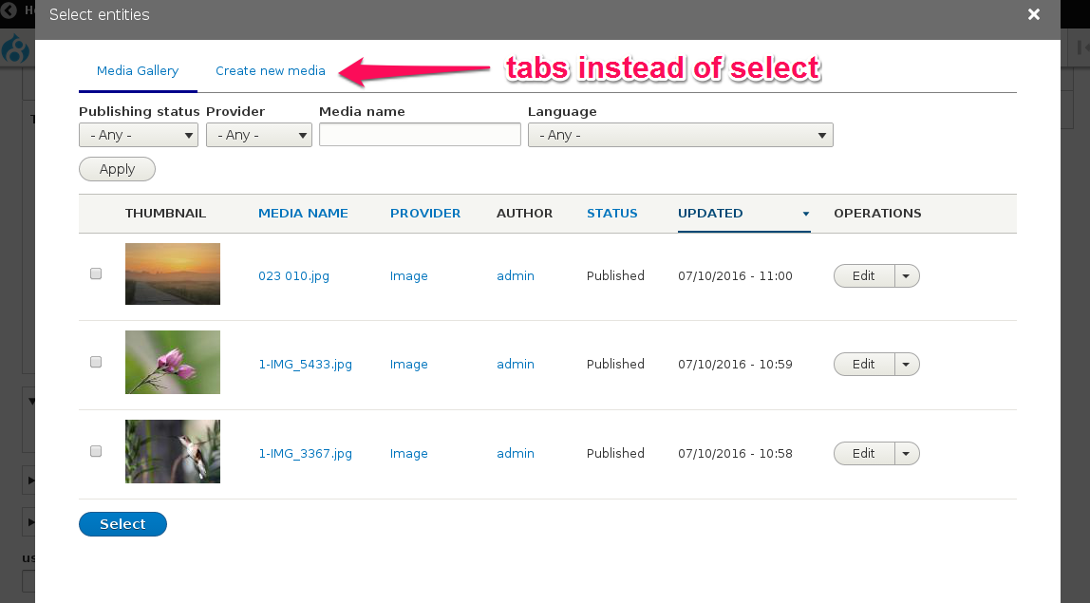
Task: Sort the table by Media Name header
Action: [x=303, y=214]
